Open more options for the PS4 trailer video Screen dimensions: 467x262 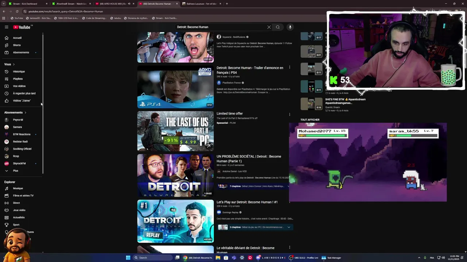coord(290,67)
